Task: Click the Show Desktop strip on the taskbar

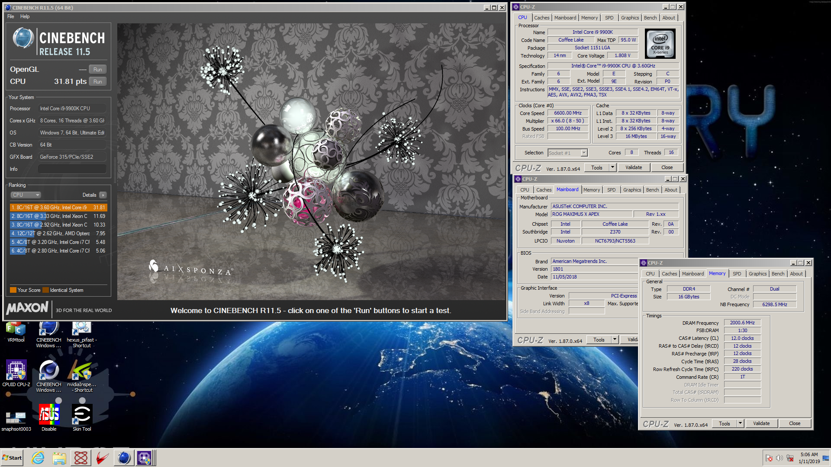Action: click(x=827, y=458)
